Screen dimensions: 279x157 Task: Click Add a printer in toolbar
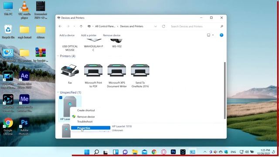88,35
